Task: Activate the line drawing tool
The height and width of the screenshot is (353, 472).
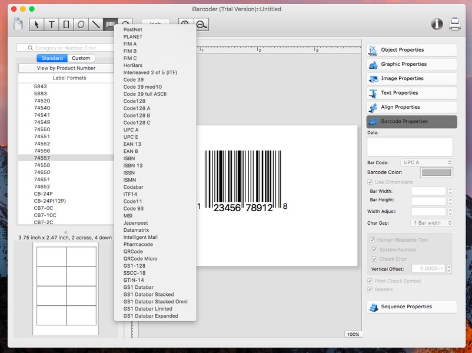Action: pyautogui.click(x=96, y=24)
